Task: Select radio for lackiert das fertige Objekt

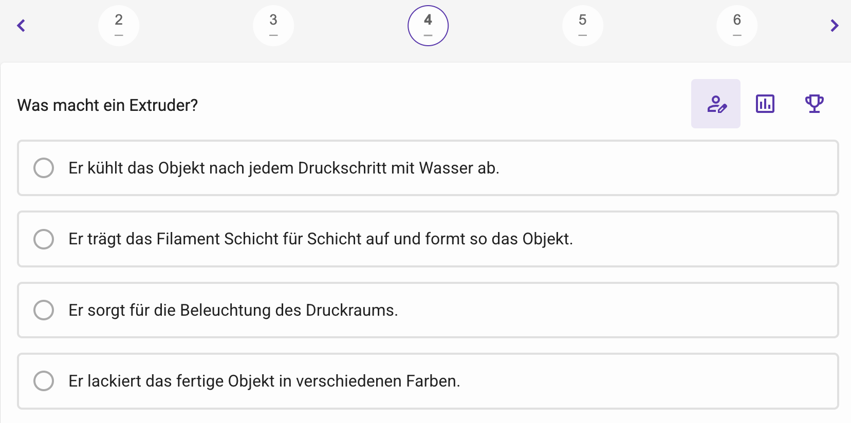Action: pyautogui.click(x=44, y=381)
